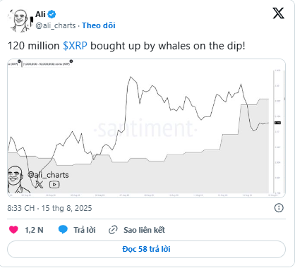Click the chain link copy icon
The height and width of the screenshot is (268, 295).
pos(113,230)
